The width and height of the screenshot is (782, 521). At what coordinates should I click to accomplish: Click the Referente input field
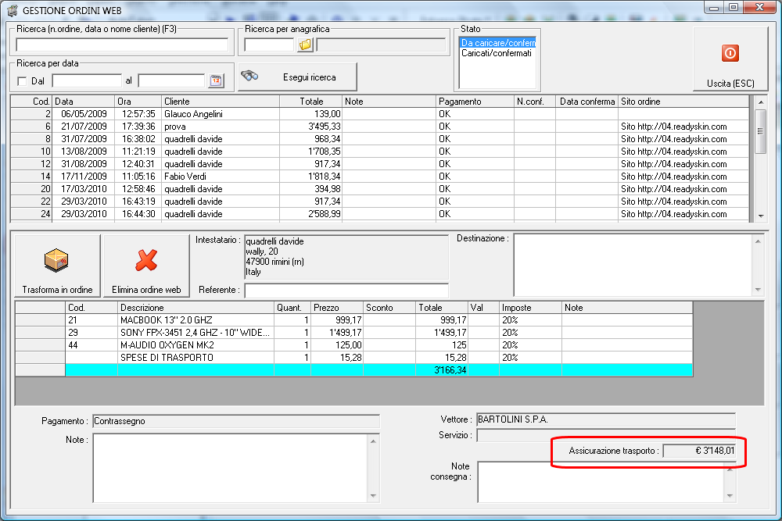click(346, 291)
